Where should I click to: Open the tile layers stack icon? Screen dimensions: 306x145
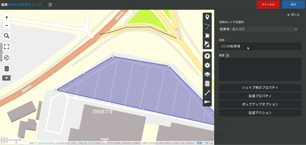(x=207, y=75)
